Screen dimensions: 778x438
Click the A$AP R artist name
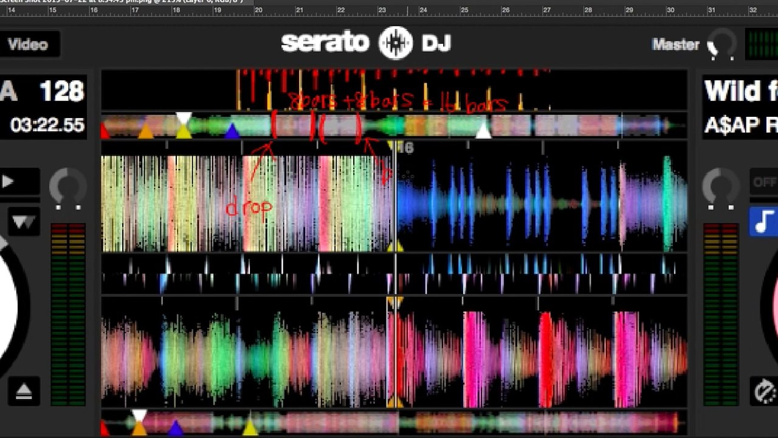tap(741, 125)
